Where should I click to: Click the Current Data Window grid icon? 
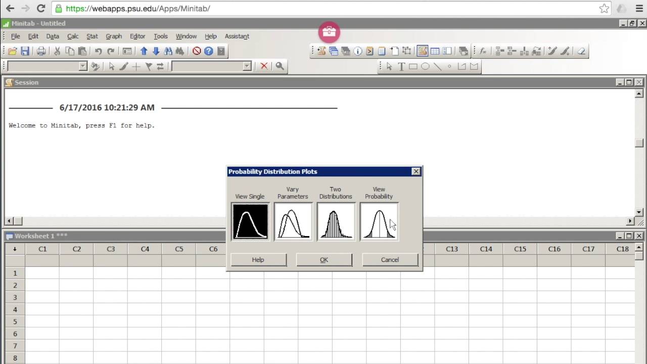coord(435,51)
